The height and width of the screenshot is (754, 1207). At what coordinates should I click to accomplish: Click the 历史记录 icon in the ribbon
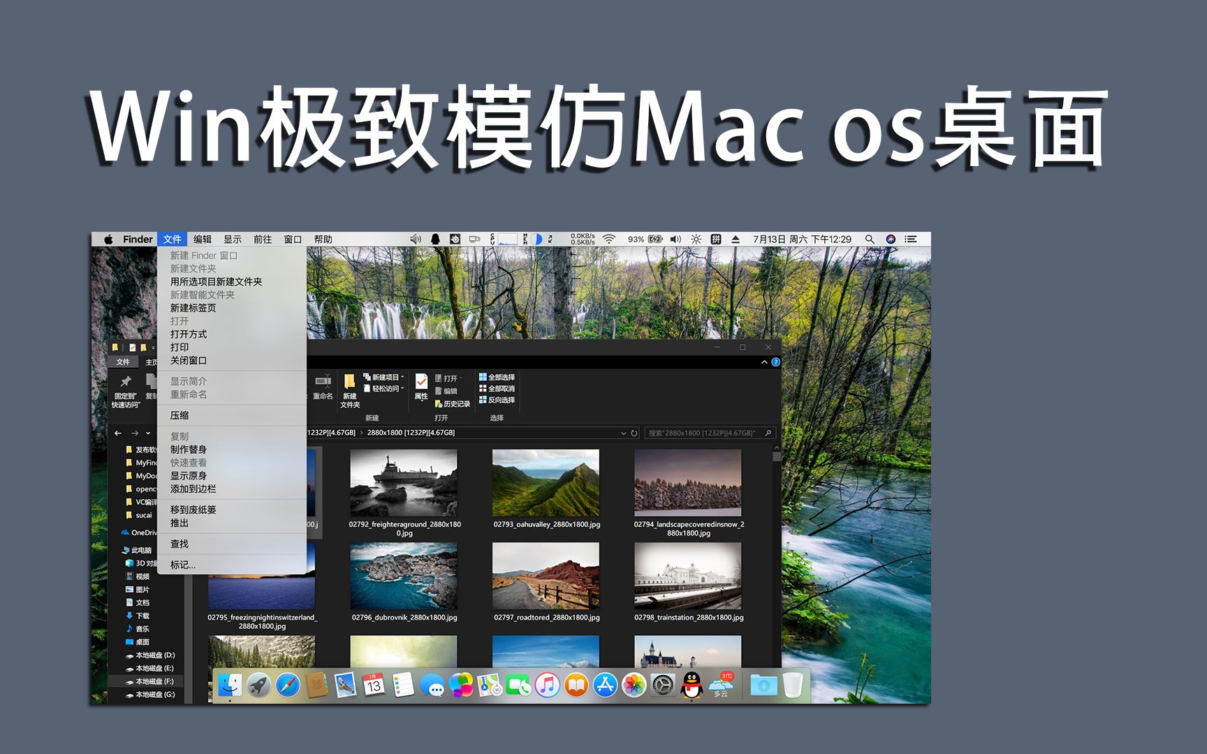(x=456, y=404)
